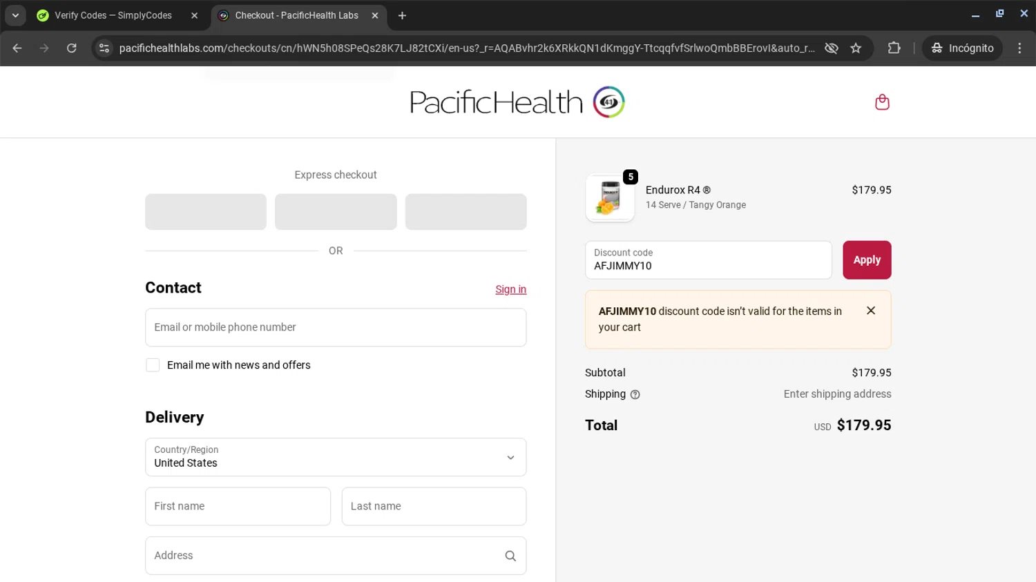
Task: Click the quantity badge showing 5
Action: click(x=631, y=177)
